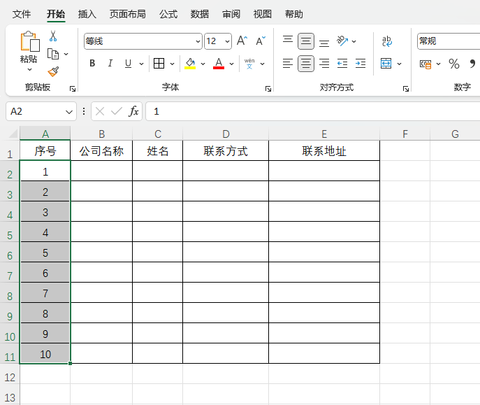Apply comma style number format
This screenshot has height=405, width=480.
click(x=472, y=64)
